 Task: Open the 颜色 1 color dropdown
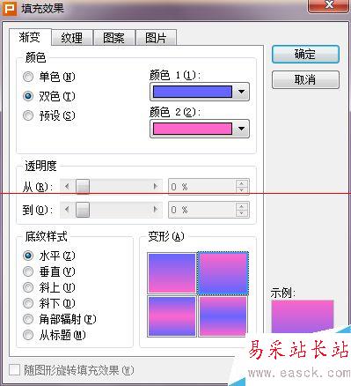point(241,92)
